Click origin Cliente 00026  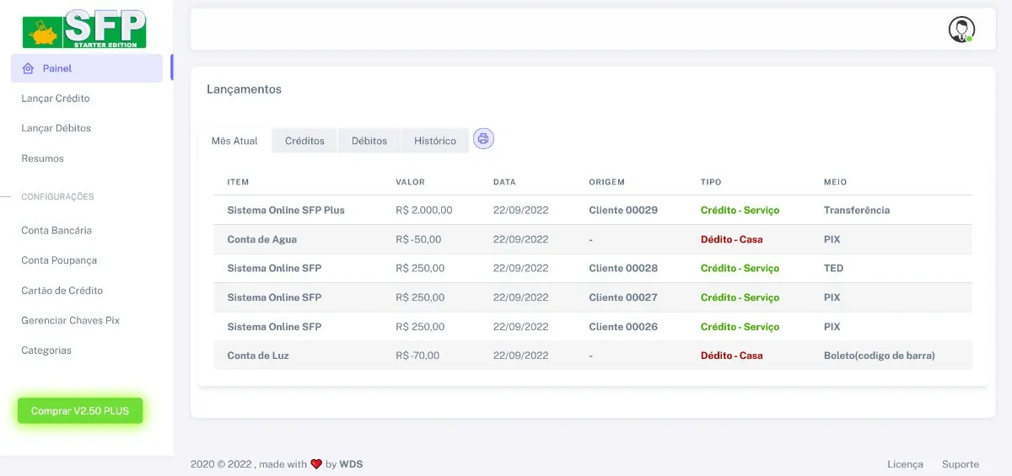[623, 327]
